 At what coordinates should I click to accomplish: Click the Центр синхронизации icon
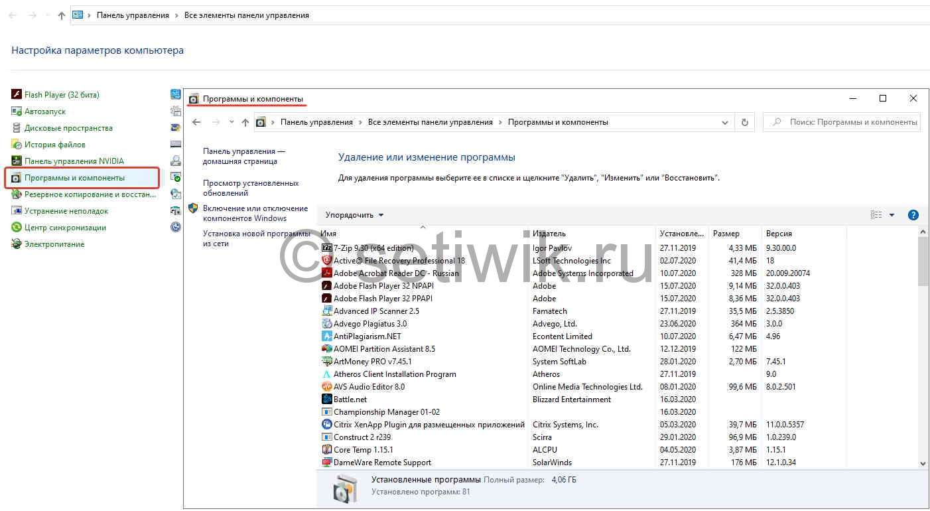(17, 228)
